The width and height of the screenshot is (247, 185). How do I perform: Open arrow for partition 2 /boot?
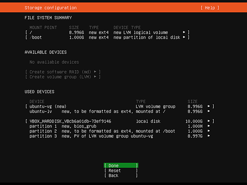pyautogui.click(x=209, y=131)
